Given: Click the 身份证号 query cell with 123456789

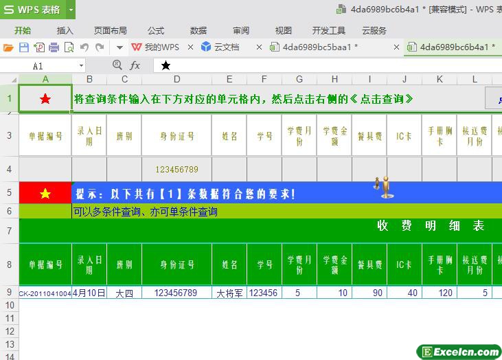Looking at the screenshot, I should click(176, 169).
